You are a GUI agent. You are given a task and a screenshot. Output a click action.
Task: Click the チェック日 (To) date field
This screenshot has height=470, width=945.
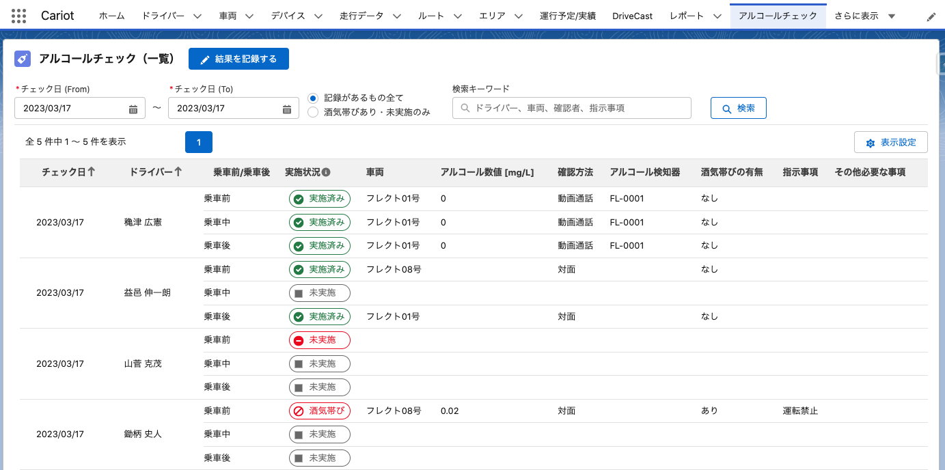[234, 108]
